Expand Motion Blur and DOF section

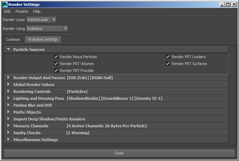pyautogui.click(x=8, y=105)
